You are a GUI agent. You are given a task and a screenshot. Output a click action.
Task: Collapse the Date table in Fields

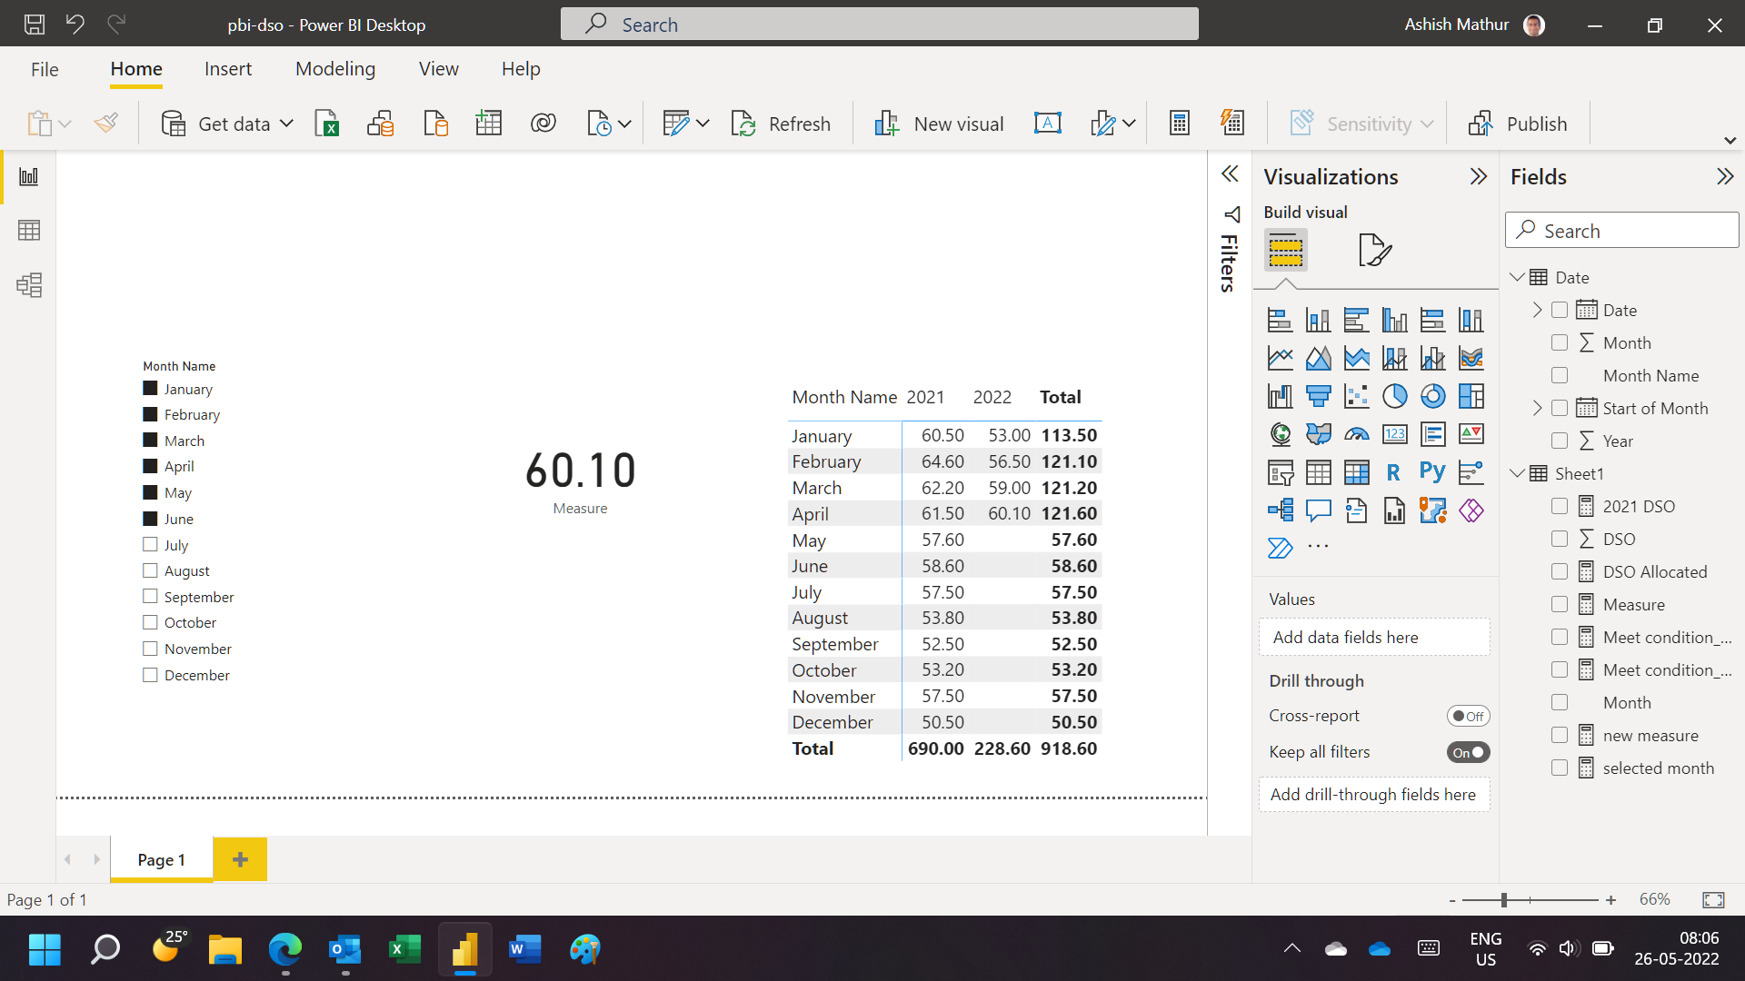(x=1517, y=277)
